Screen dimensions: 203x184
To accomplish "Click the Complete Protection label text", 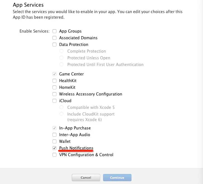I will [x=87, y=51].
